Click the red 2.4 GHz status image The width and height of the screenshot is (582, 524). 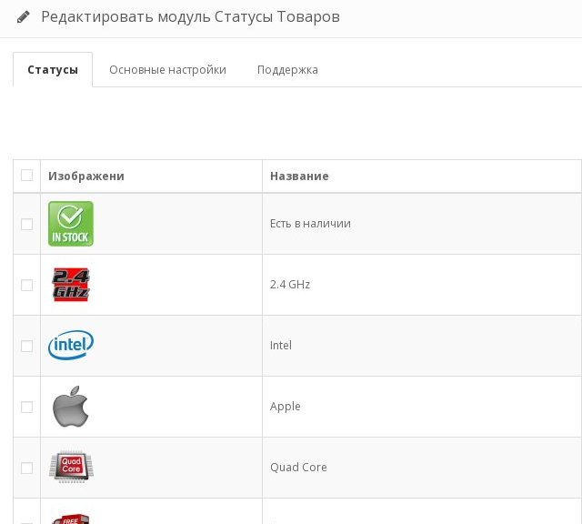[71, 285]
